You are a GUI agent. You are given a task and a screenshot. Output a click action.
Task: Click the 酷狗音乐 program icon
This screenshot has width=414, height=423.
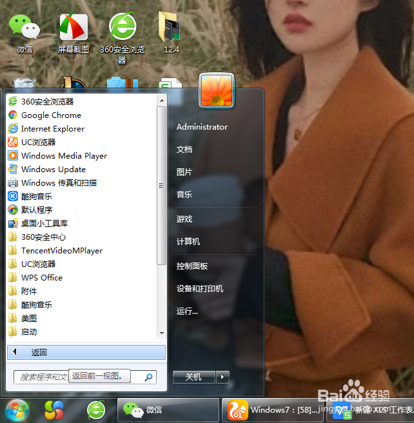(13, 196)
